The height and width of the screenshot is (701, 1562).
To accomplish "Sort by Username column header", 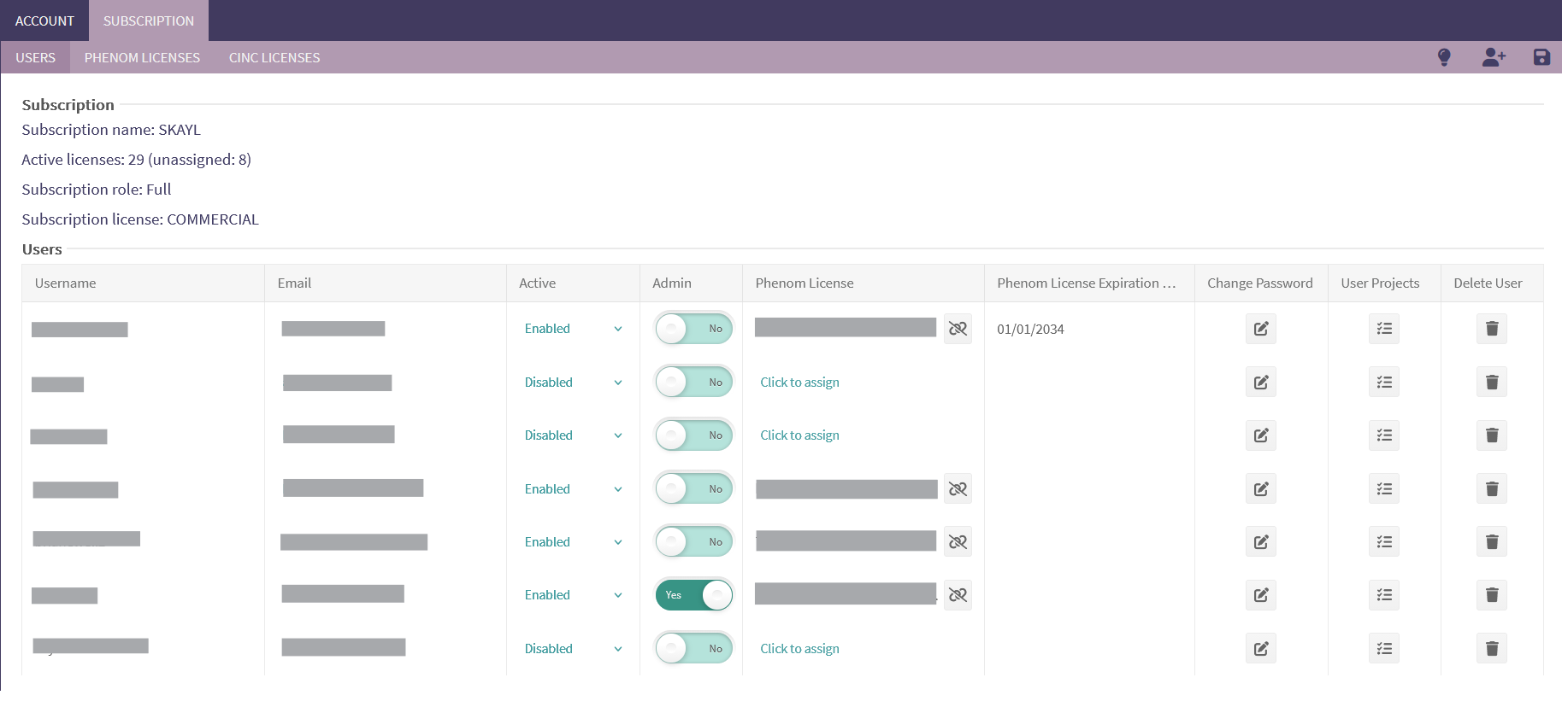I will pyautogui.click(x=66, y=283).
